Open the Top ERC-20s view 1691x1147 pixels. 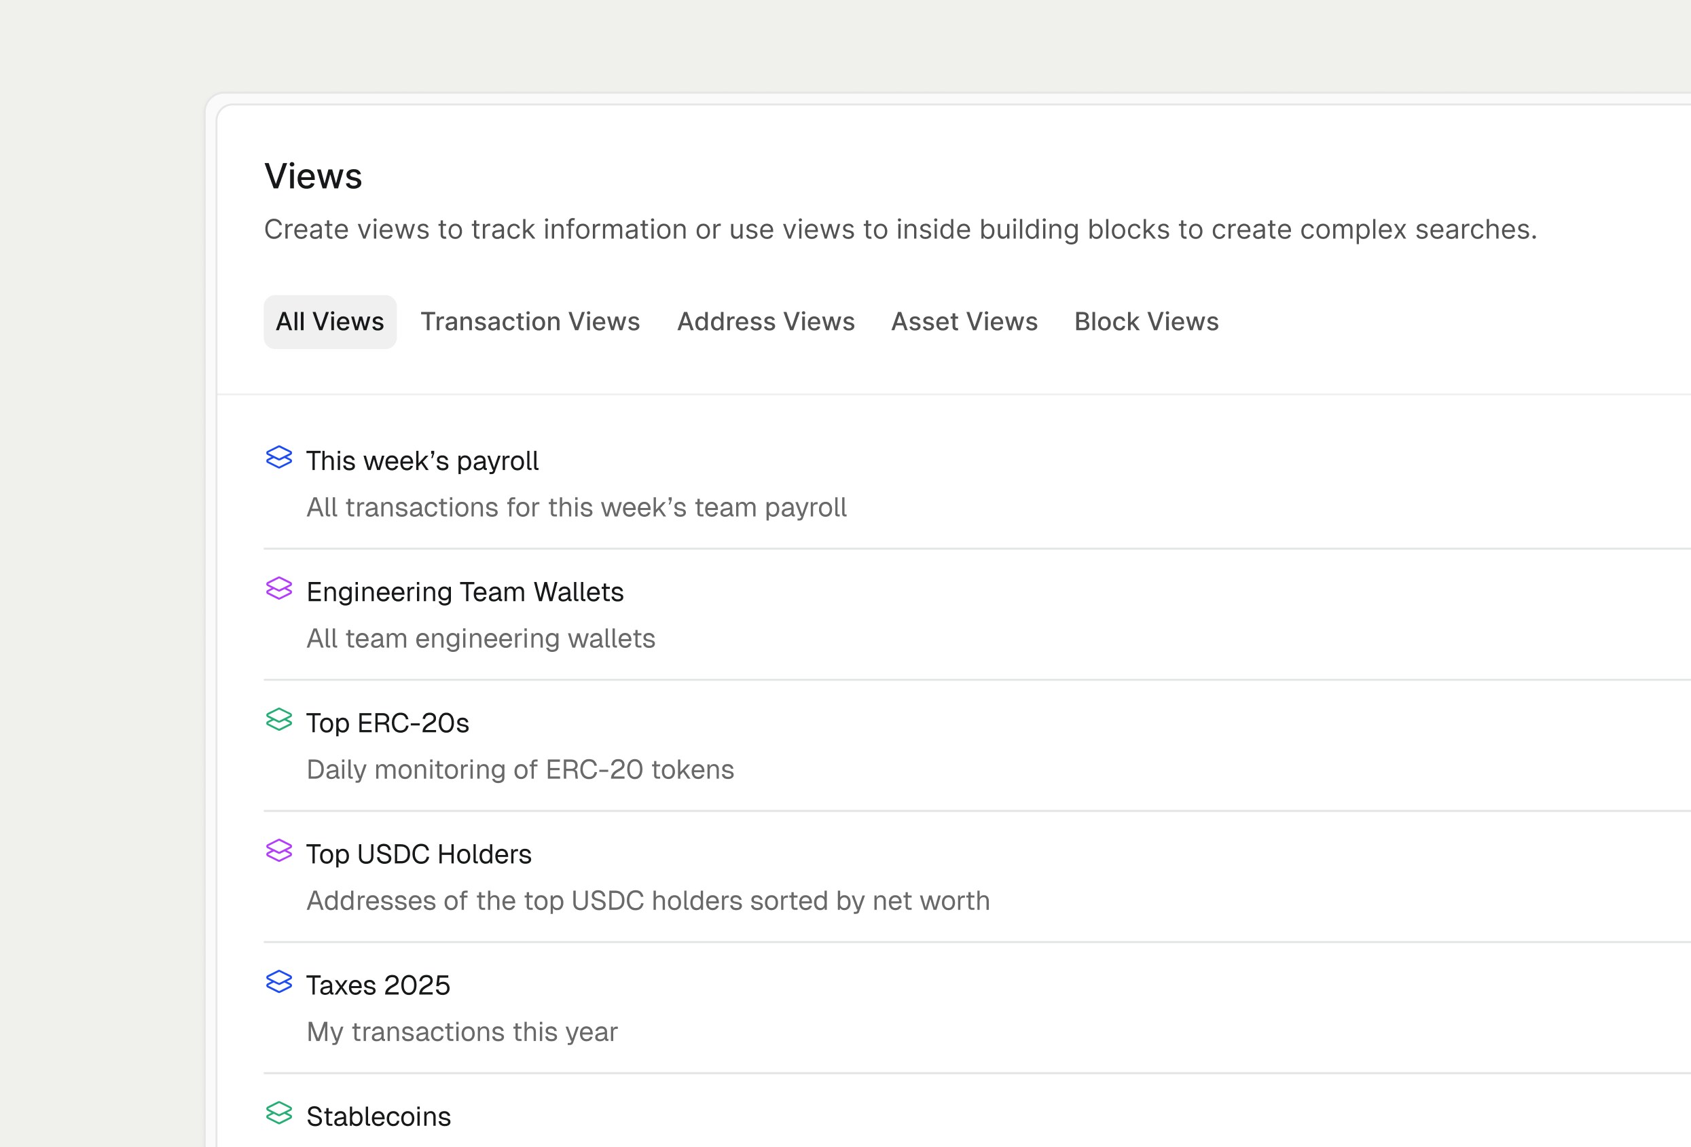[387, 722]
